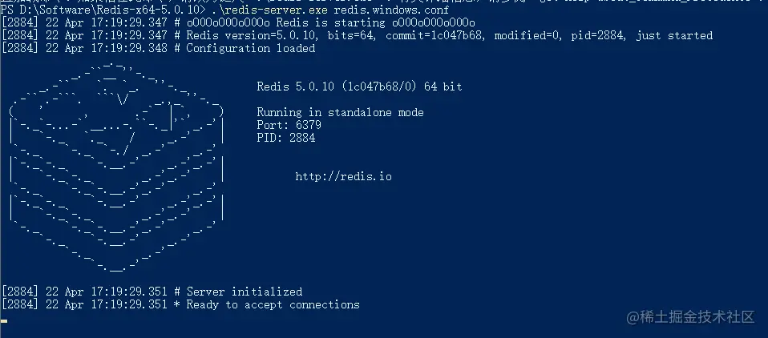Click the "commit=1c047b68" text in version line

(x=434, y=36)
